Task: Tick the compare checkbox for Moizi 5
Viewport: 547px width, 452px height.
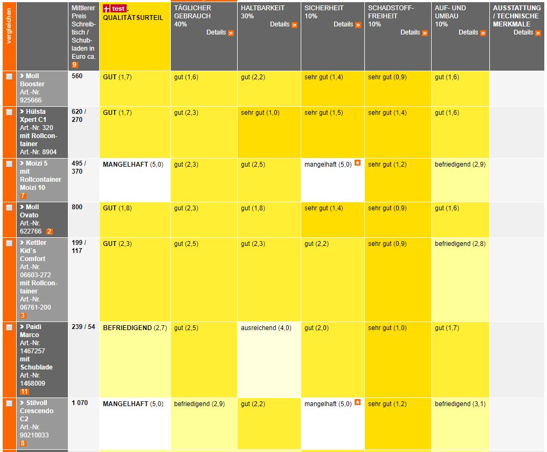Action: pyautogui.click(x=9, y=163)
